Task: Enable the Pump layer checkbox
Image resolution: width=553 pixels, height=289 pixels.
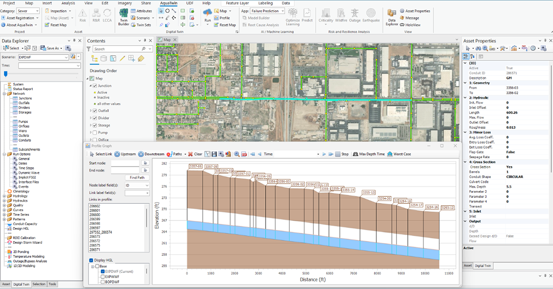Action: [x=95, y=133]
